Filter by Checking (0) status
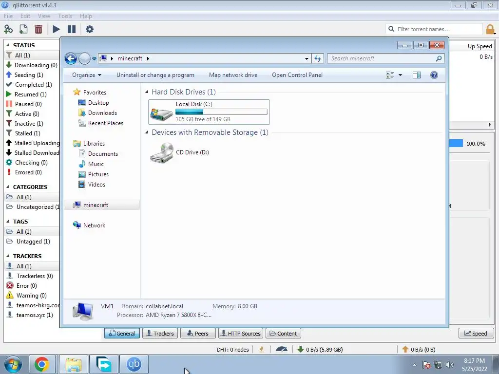 coord(27,163)
